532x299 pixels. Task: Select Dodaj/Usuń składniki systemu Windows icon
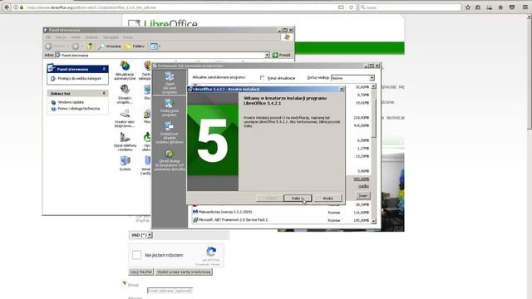pos(170,133)
